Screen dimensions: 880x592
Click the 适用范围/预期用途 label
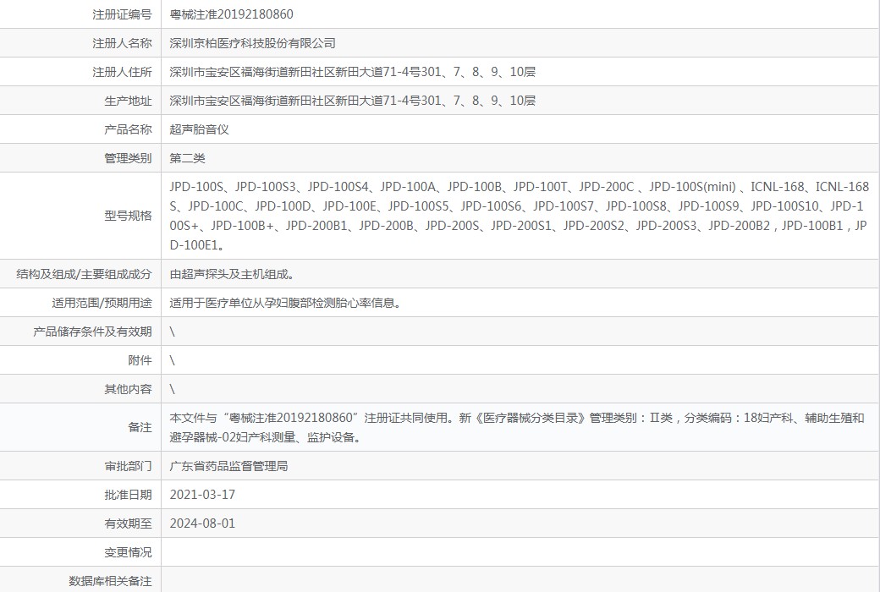click(x=102, y=303)
